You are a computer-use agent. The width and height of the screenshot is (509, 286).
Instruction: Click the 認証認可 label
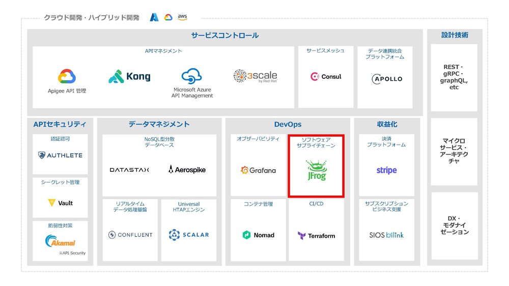pyautogui.click(x=60, y=139)
